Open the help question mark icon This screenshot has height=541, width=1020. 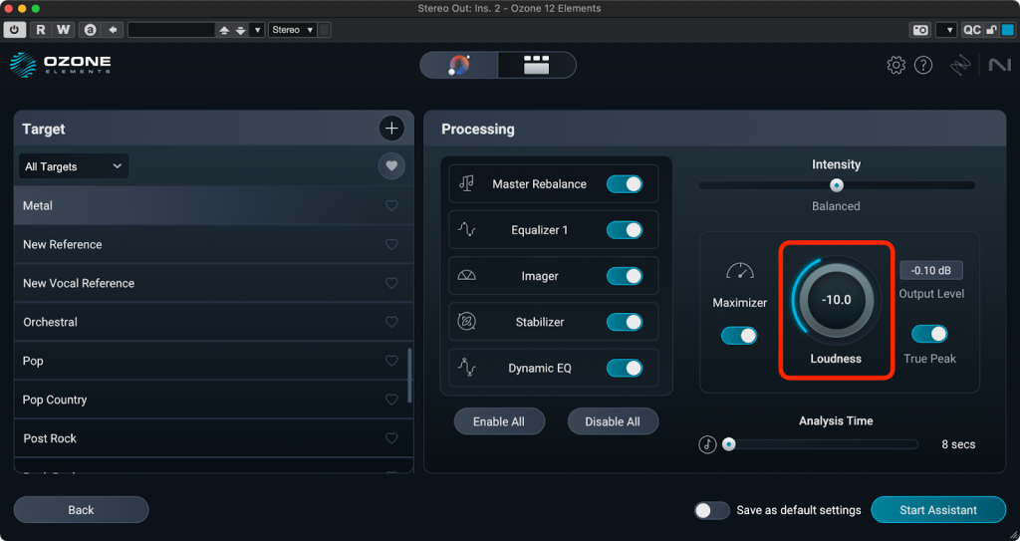coord(923,66)
